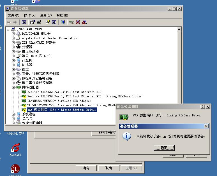Click the information icon in message box
This screenshot has height=176, width=217.
[126, 136]
